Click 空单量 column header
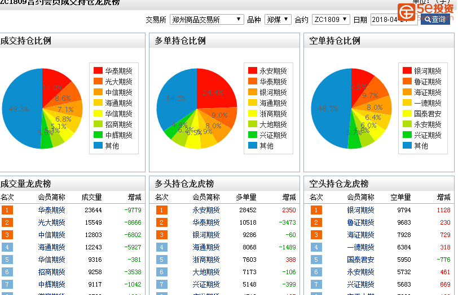 pos(400,198)
